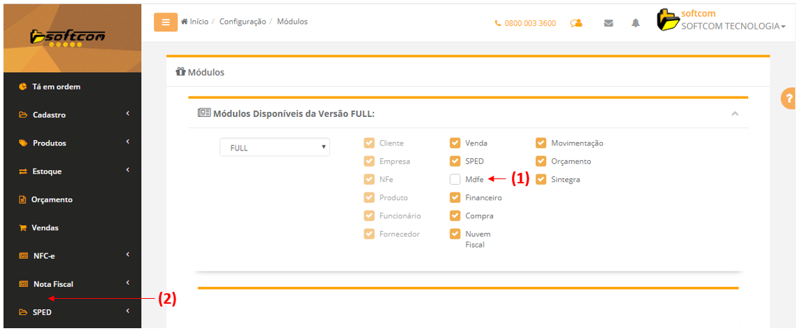Expand the SOFTCOM TECNOLOGIA account dropdown
Viewport: 800px width, 331px height.
click(733, 27)
